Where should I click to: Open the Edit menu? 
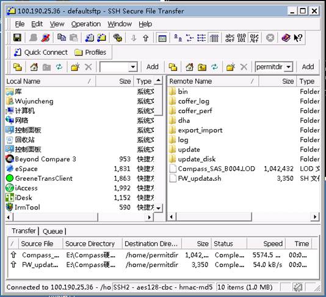tap(37, 24)
